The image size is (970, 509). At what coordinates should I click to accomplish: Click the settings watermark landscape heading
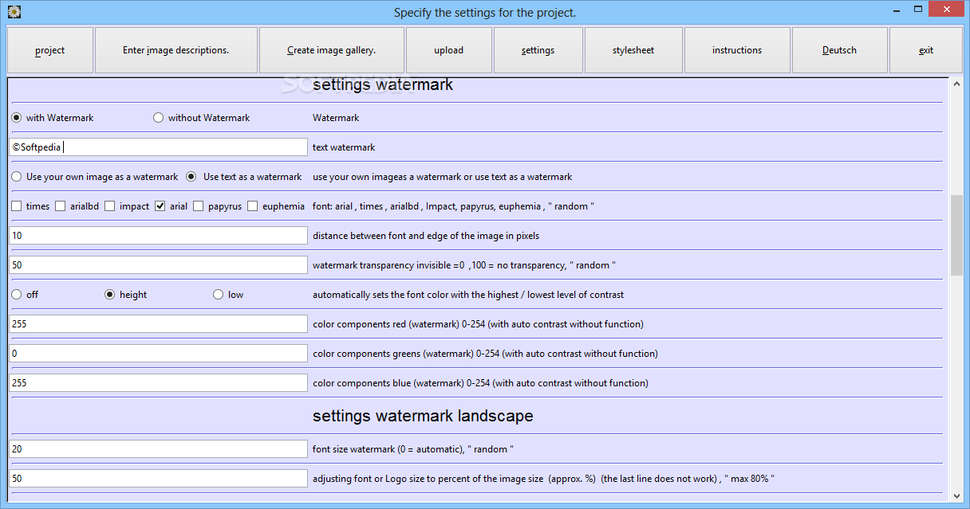coord(423,416)
